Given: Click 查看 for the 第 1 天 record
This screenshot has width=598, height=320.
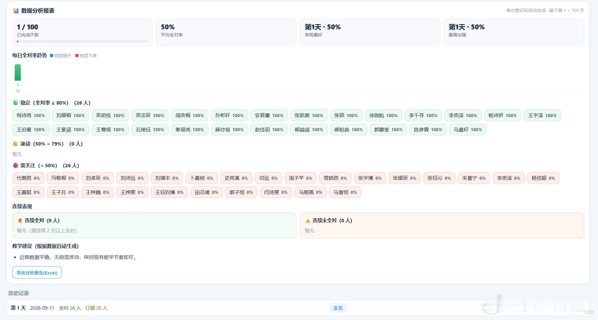Looking at the screenshot, I should (x=338, y=308).
